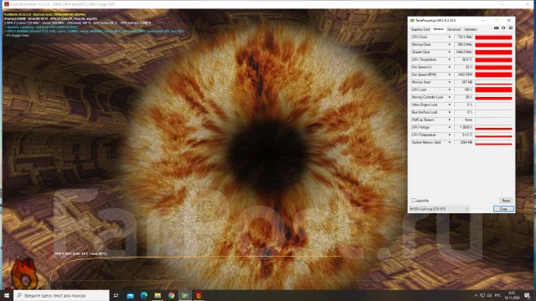536x301 pixels.
Task: Open the GPU Load sensor dropdown
Action: tap(449, 89)
